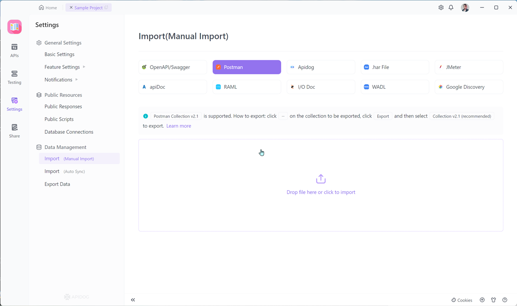Open Public Scripts settings
This screenshot has width=517, height=306.
pos(59,119)
